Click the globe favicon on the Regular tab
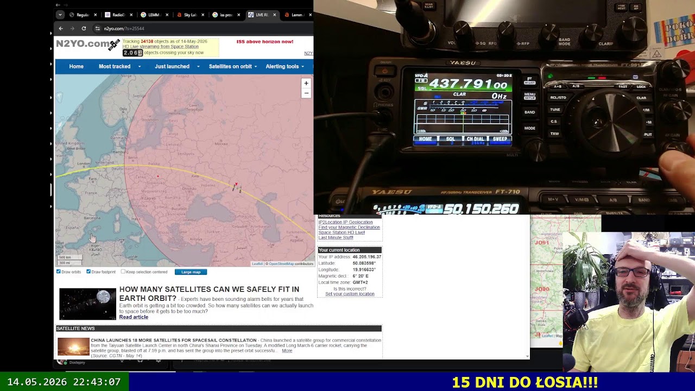695x391 pixels. tap(72, 15)
